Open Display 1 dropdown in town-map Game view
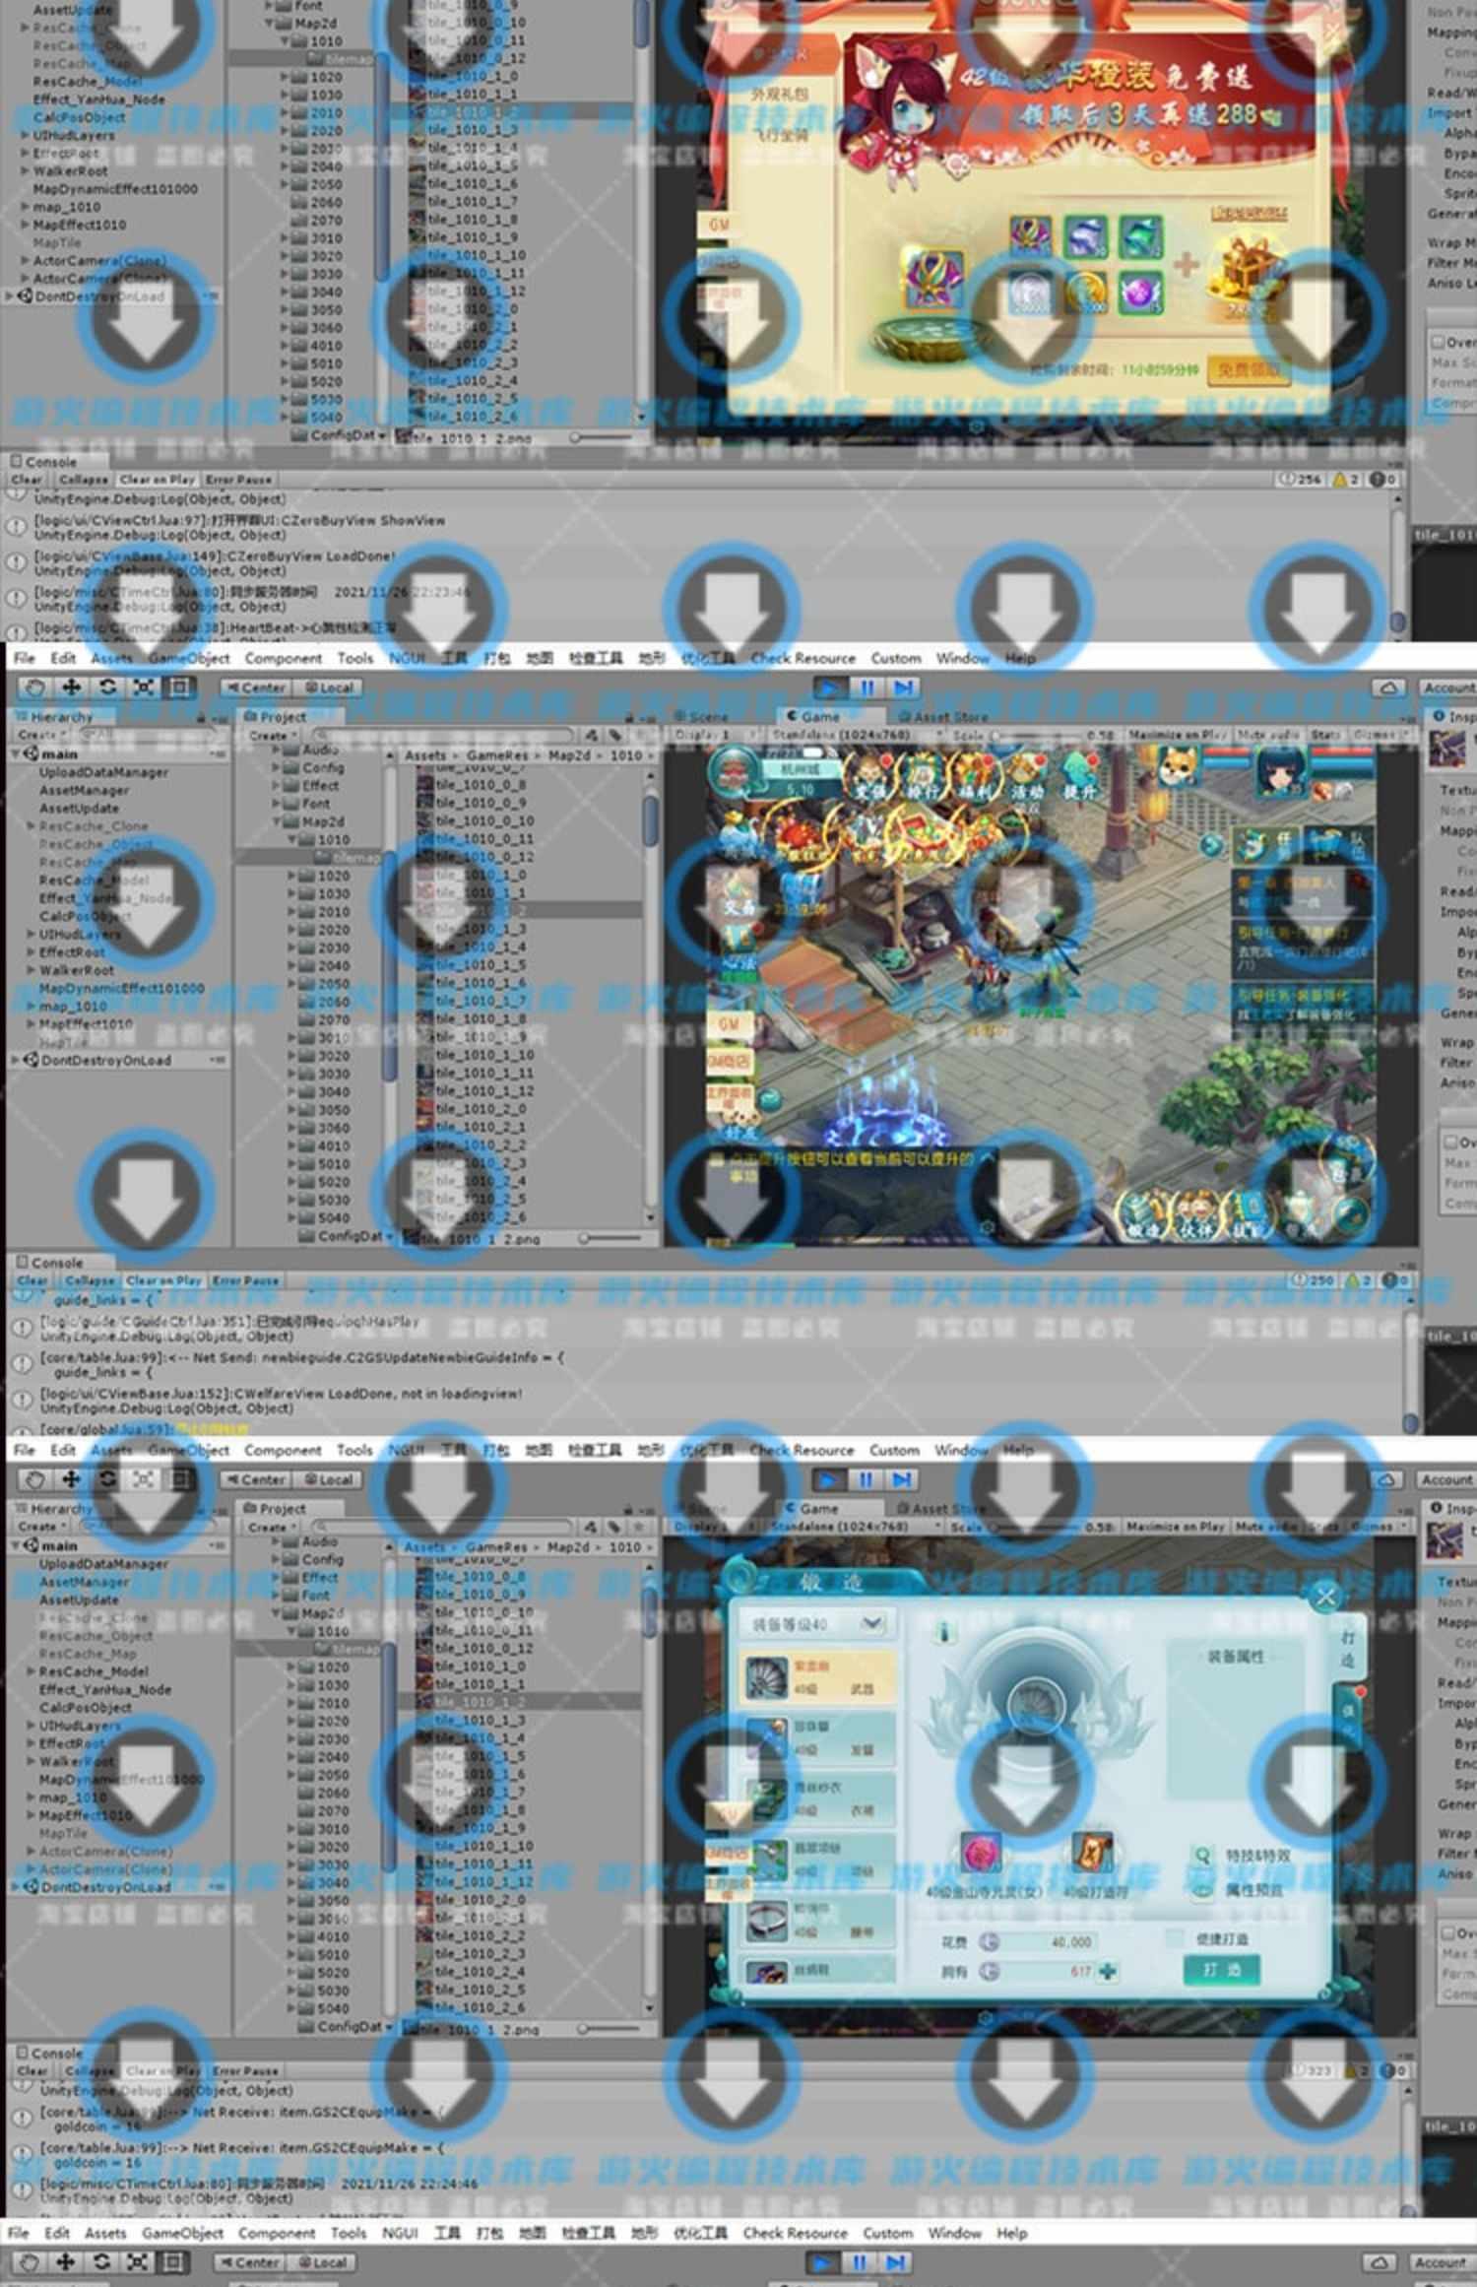 pos(714,735)
